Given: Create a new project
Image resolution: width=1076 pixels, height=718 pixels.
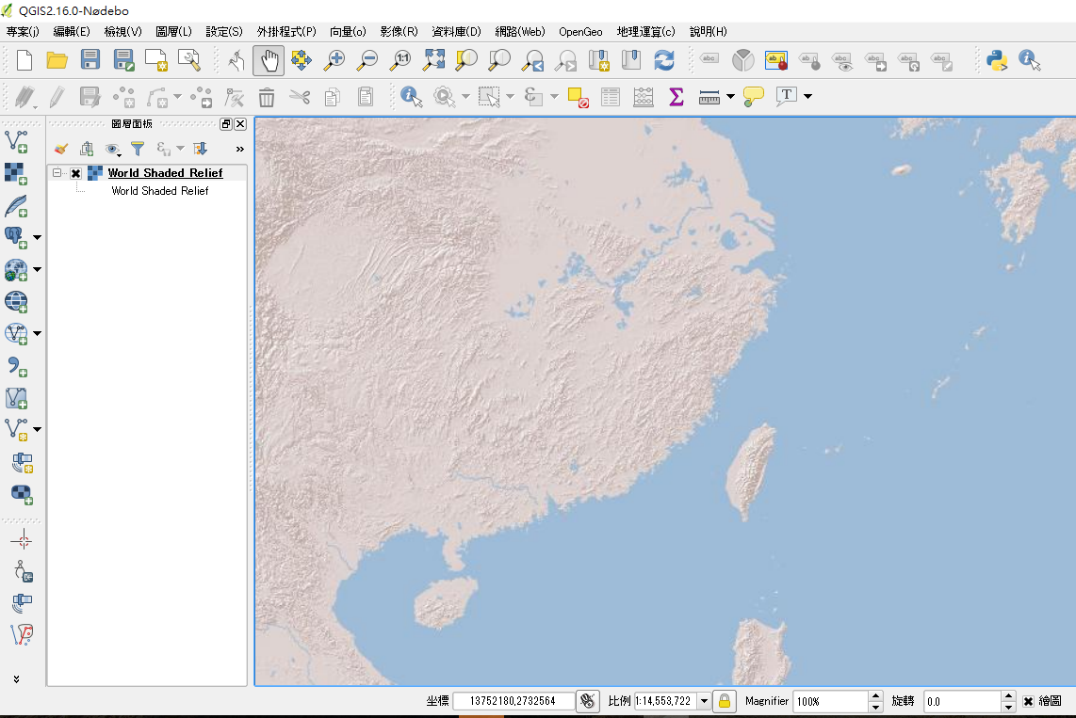Looking at the screenshot, I should point(24,60).
